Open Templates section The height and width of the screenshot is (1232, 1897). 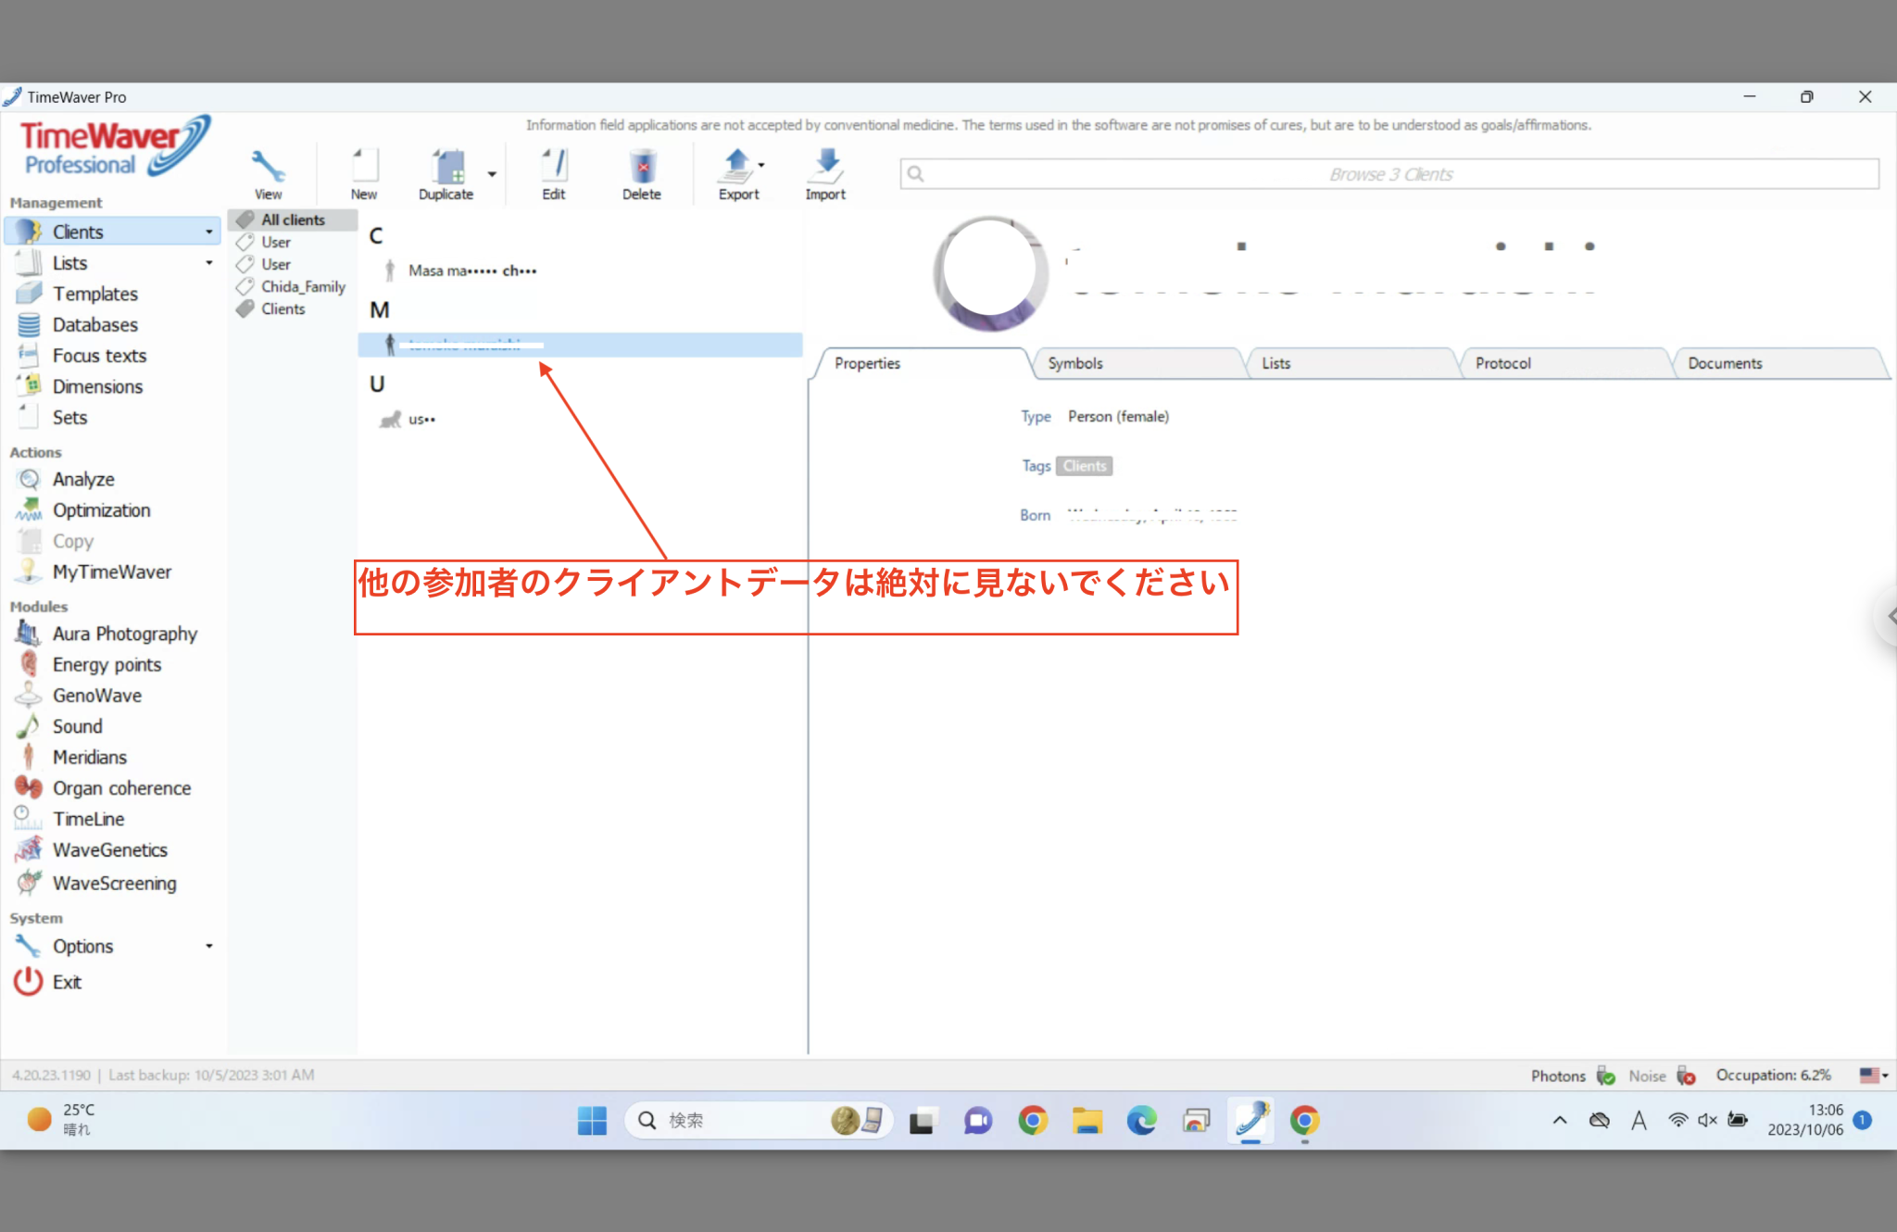[x=94, y=294]
